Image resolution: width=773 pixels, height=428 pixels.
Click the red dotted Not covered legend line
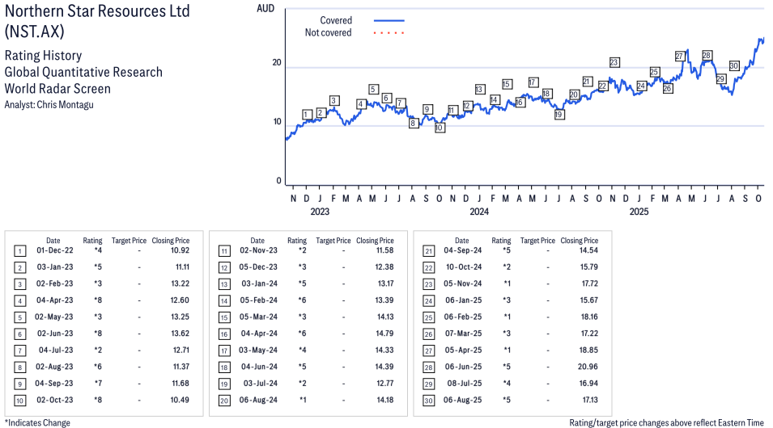(389, 33)
